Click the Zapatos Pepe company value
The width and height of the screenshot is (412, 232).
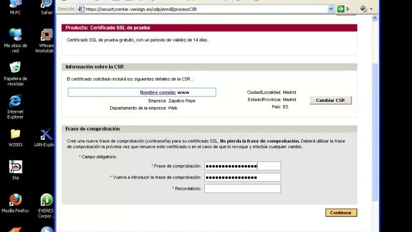(182, 101)
